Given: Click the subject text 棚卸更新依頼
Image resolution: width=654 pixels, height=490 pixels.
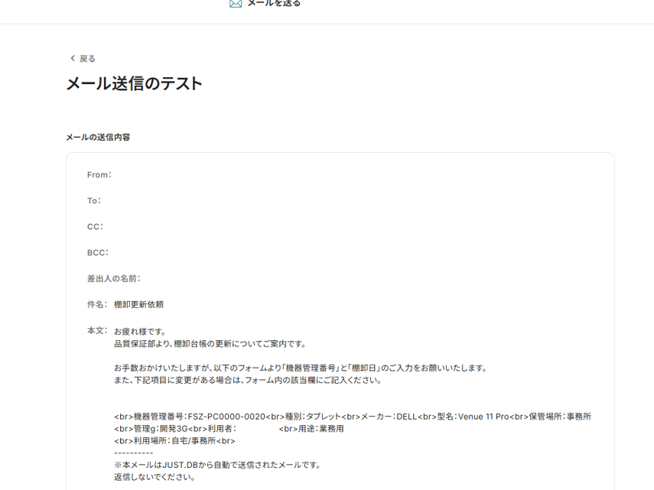Looking at the screenshot, I should tap(138, 305).
